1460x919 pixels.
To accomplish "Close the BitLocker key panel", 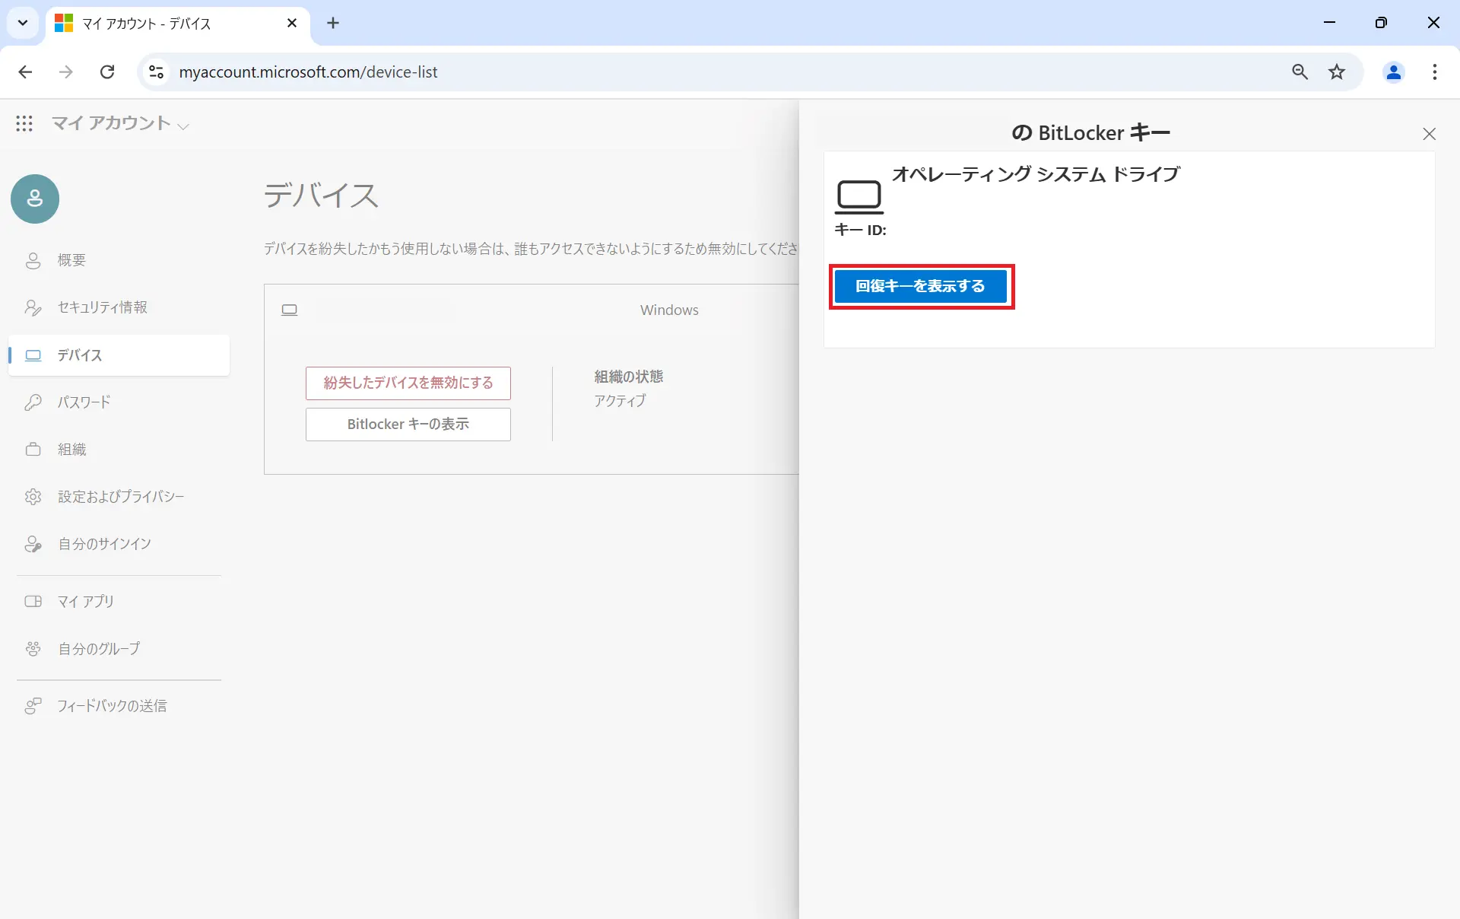I will click(1429, 134).
